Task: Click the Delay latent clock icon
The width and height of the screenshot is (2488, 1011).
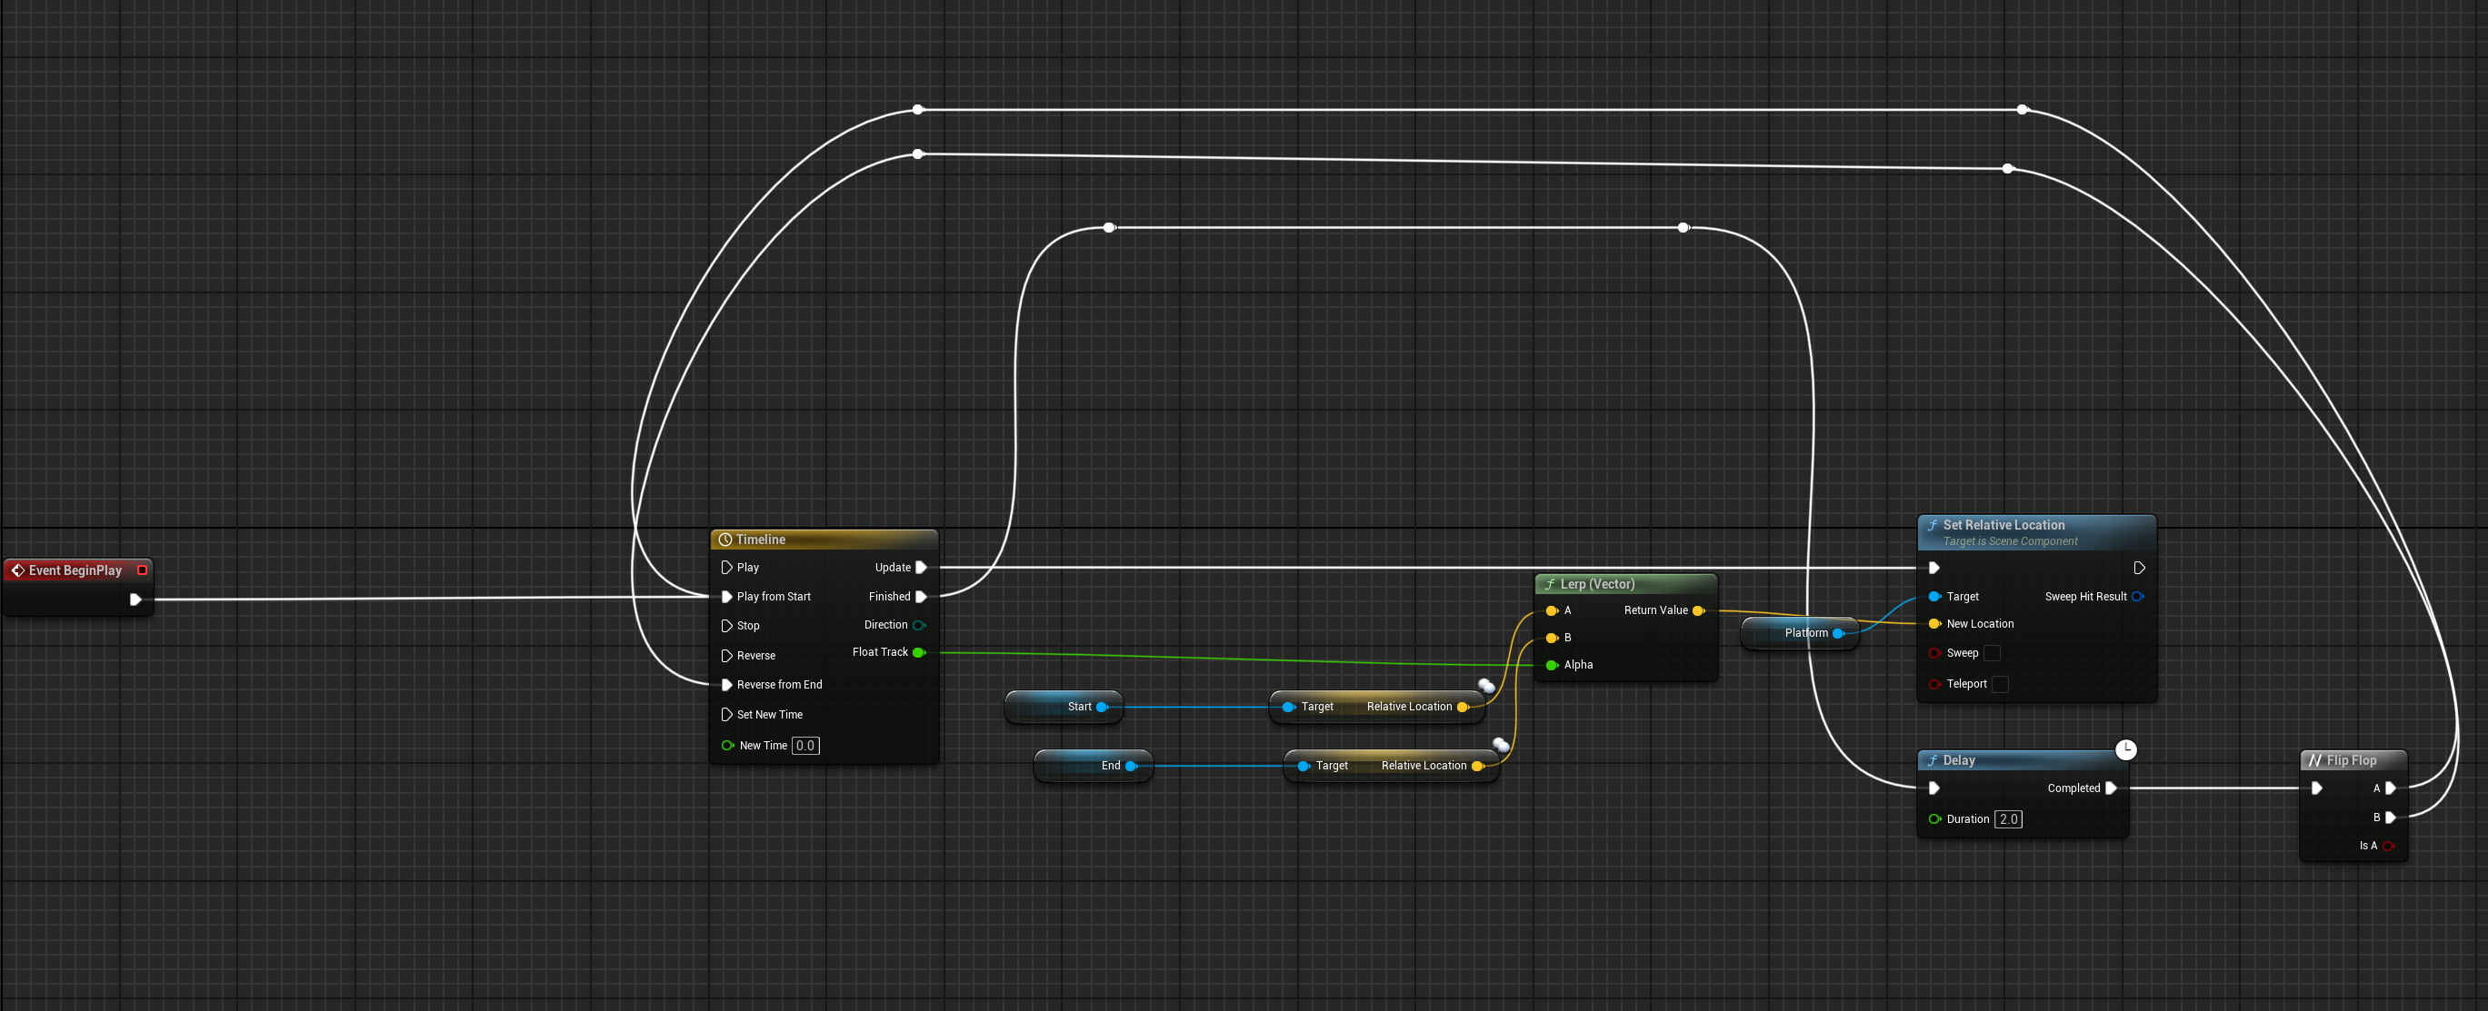Action: (2126, 749)
